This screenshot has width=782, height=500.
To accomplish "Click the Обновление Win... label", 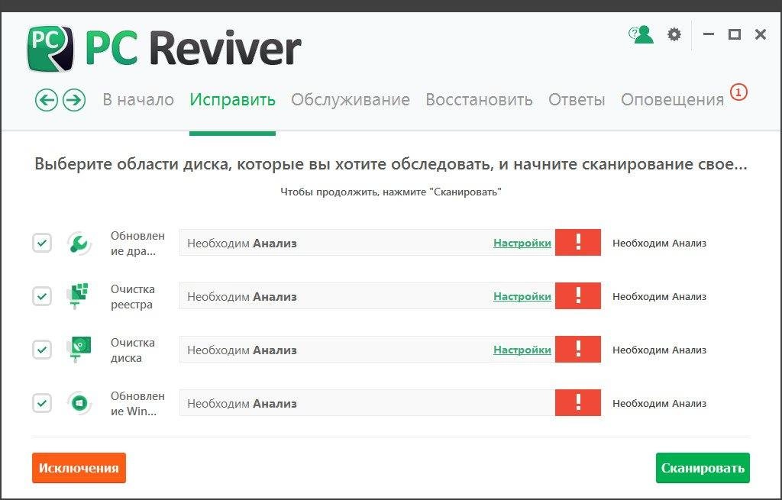I will (137, 403).
